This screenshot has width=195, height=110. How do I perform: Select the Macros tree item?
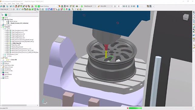tap(6, 78)
